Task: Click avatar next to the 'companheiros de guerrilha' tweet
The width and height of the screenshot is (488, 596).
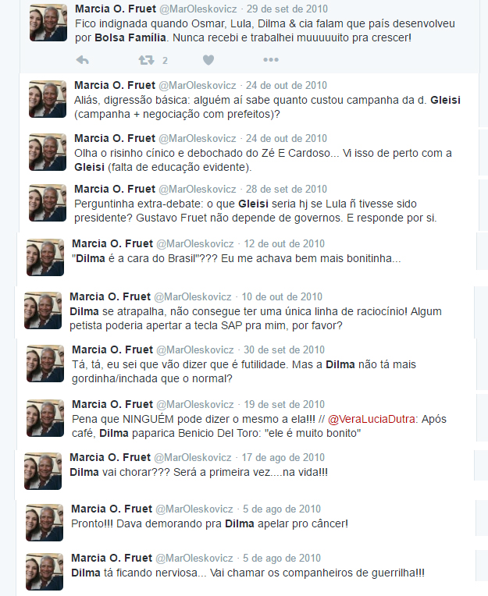Action: 45,572
